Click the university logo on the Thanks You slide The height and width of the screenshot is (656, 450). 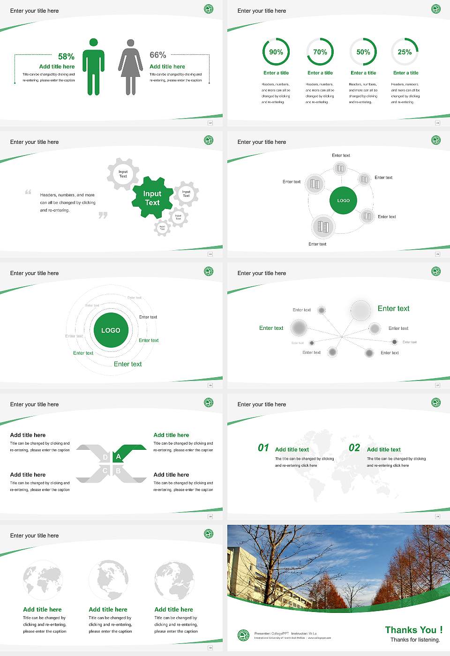[243, 635]
